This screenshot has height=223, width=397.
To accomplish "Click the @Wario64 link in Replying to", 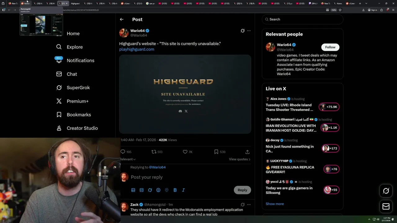I will click(x=157, y=167).
